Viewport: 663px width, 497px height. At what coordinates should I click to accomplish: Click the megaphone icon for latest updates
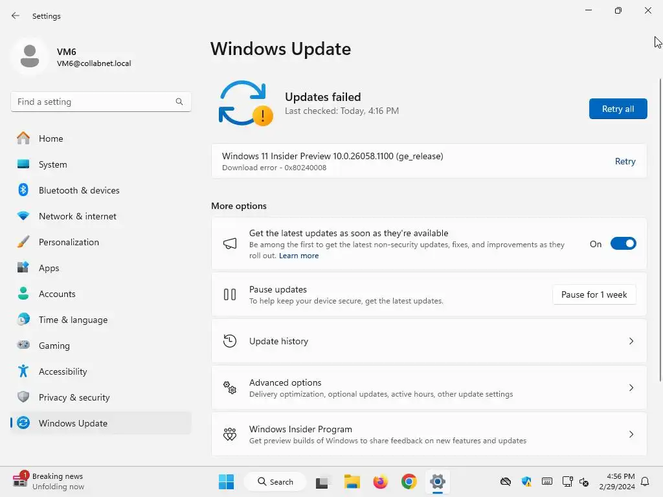230,243
